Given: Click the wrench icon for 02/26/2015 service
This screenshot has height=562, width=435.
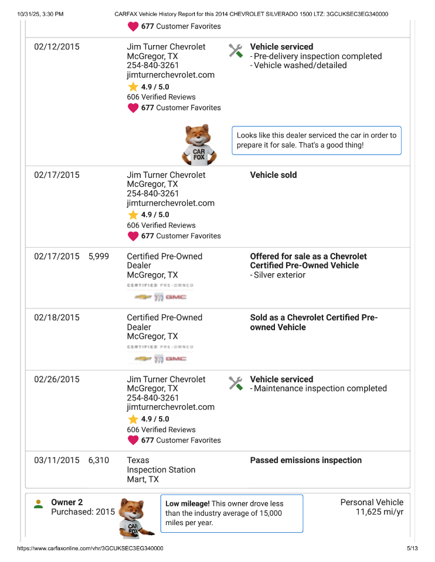Looking at the screenshot, I should coord(236,383).
